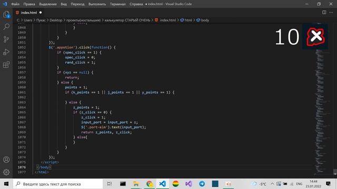The width and height of the screenshot is (337, 189).
Task: Place cursor in '.appotion' selector text
Action: tap(65, 47)
